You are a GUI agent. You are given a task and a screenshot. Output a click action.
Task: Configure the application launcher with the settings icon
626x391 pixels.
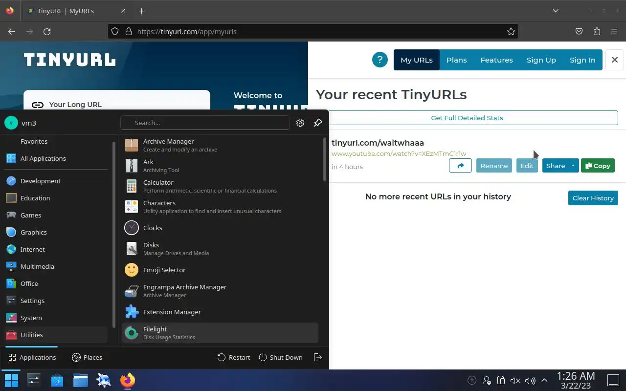300,123
